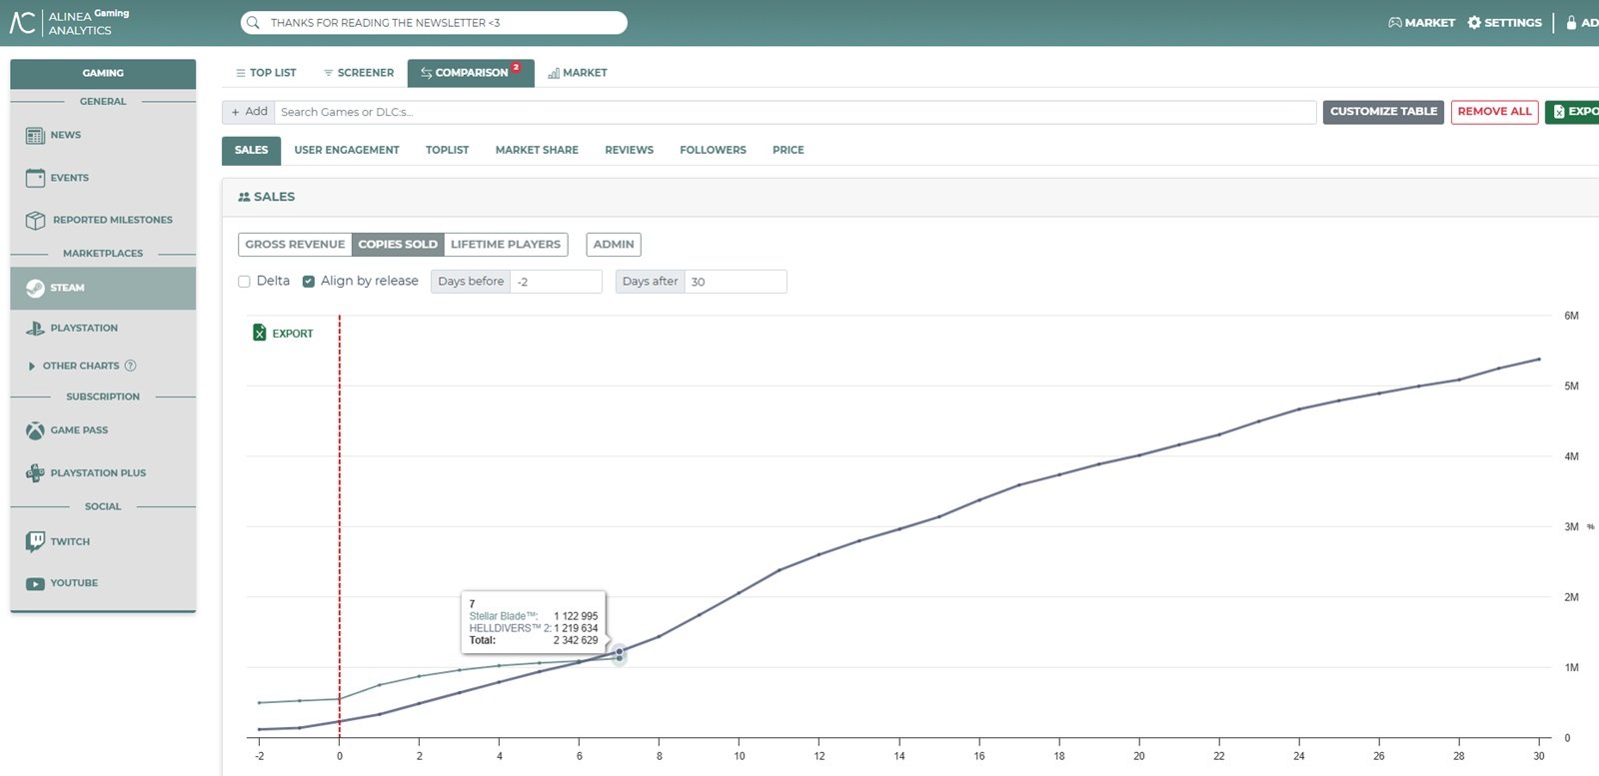The image size is (1599, 776).
Task: Click the Customize Table button
Action: (x=1383, y=112)
